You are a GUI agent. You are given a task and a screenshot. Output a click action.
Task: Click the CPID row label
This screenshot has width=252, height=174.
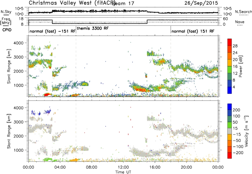(7, 30)
